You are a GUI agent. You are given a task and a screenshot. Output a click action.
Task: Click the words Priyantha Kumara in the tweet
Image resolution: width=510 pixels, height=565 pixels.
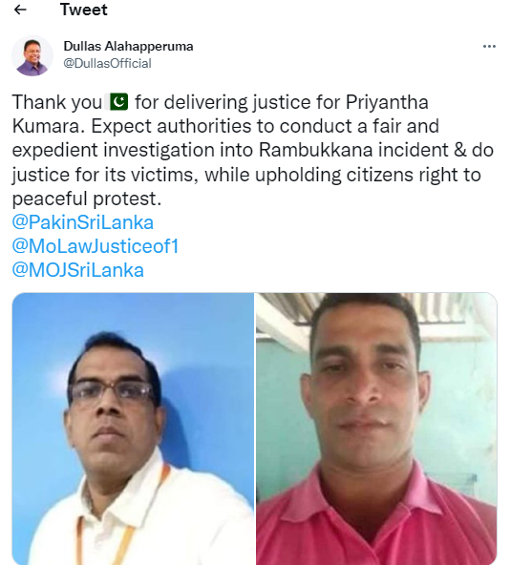387,102
